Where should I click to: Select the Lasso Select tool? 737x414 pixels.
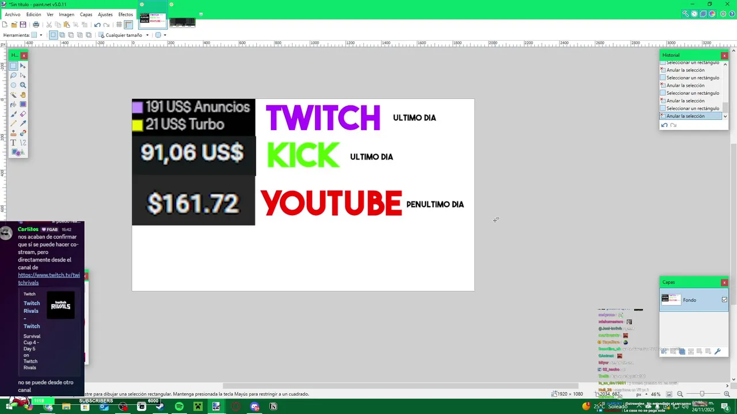point(13,75)
